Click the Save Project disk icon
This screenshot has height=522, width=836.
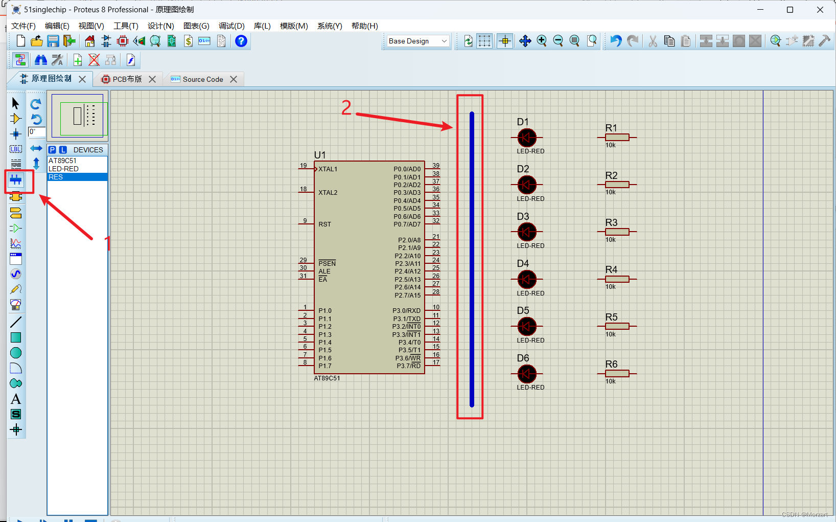click(x=53, y=41)
